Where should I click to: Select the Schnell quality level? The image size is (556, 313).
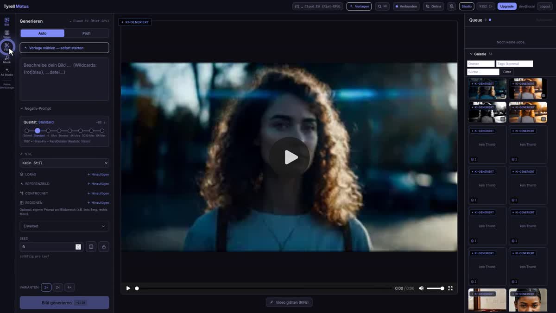[27, 131]
